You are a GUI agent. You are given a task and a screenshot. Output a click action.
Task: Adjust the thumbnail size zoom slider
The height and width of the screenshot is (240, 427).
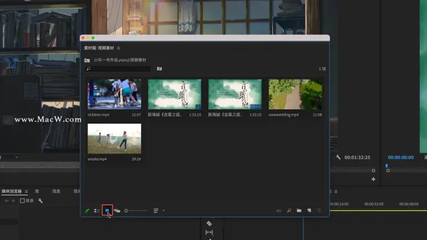136,211
